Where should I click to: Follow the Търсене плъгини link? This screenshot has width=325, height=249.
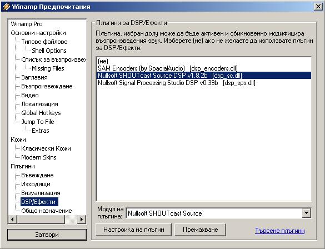tap(280, 231)
